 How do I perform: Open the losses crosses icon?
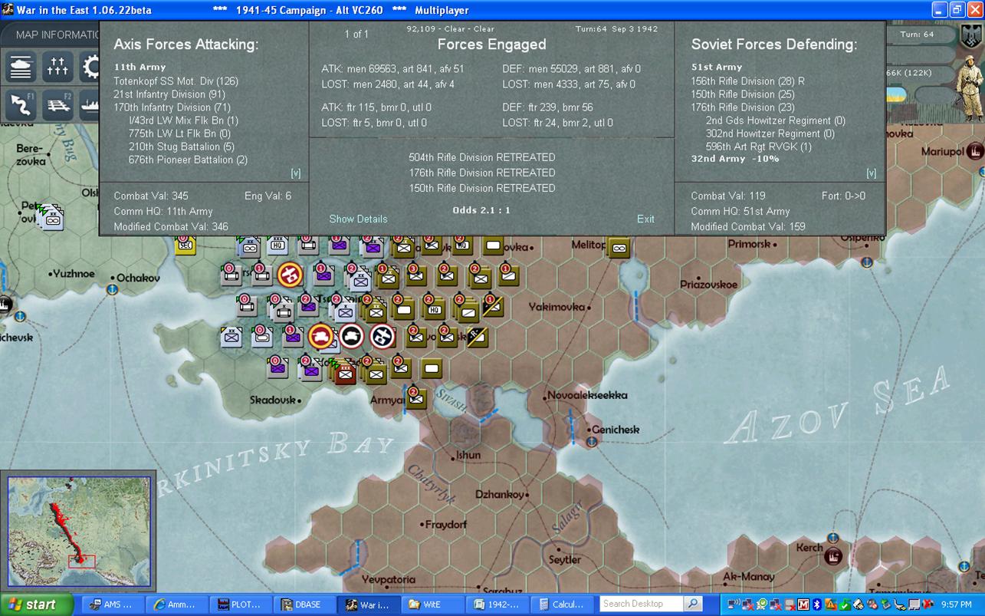tap(58, 68)
